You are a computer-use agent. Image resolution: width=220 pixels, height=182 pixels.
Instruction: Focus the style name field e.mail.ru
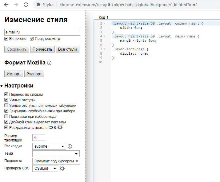(x=42, y=32)
